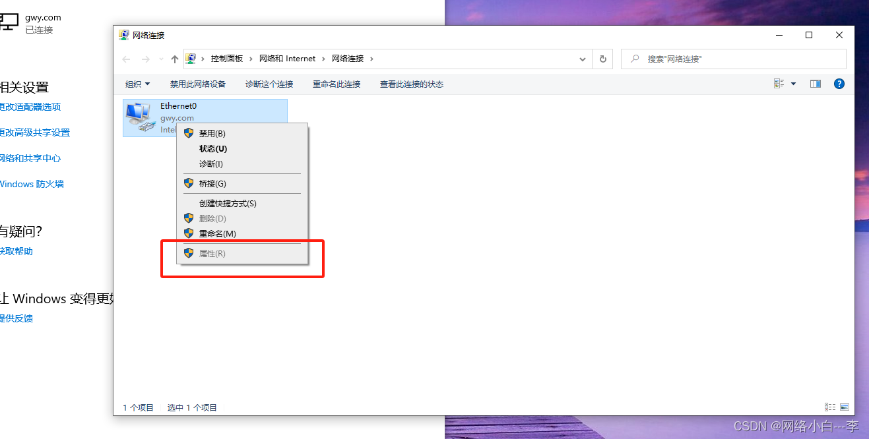The height and width of the screenshot is (439, 869).
Task: Select 网络连接 breadcrumb segment
Action: 348,59
